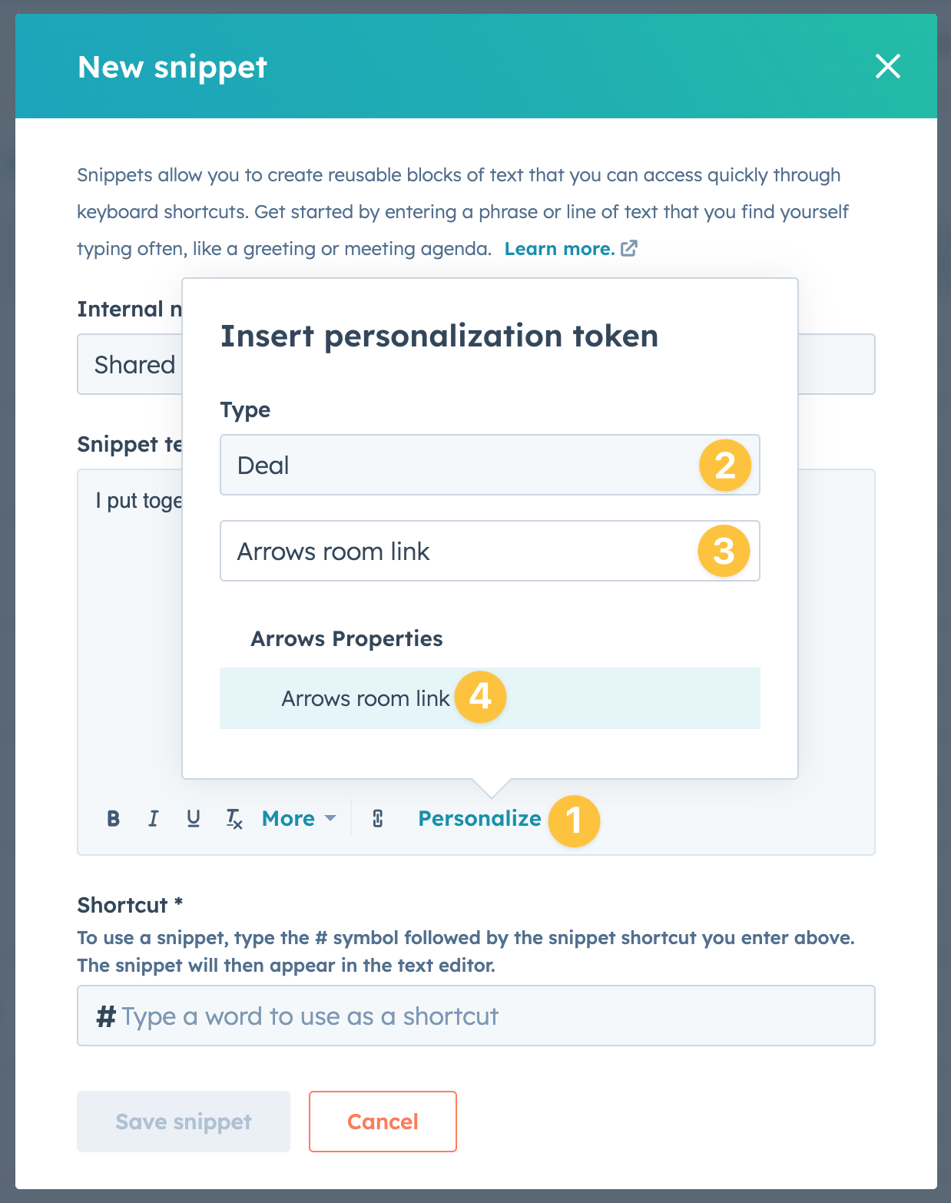Click the yellow step 1 badge
This screenshot has width=951, height=1203.
(x=574, y=820)
